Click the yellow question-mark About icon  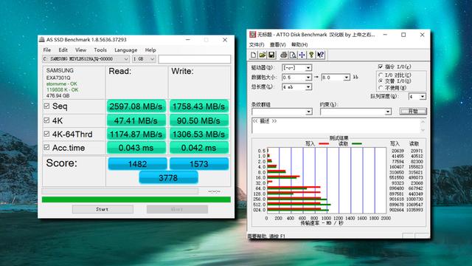click(x=311, y=55)
